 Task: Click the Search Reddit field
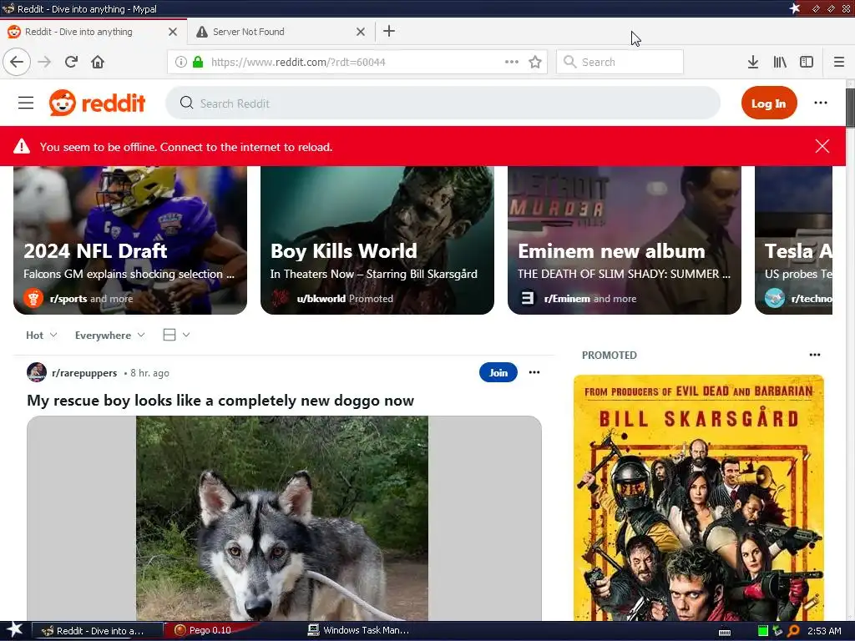point(443,103)
